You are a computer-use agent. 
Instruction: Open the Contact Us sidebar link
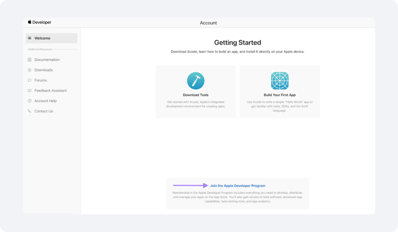pos(44,111)
